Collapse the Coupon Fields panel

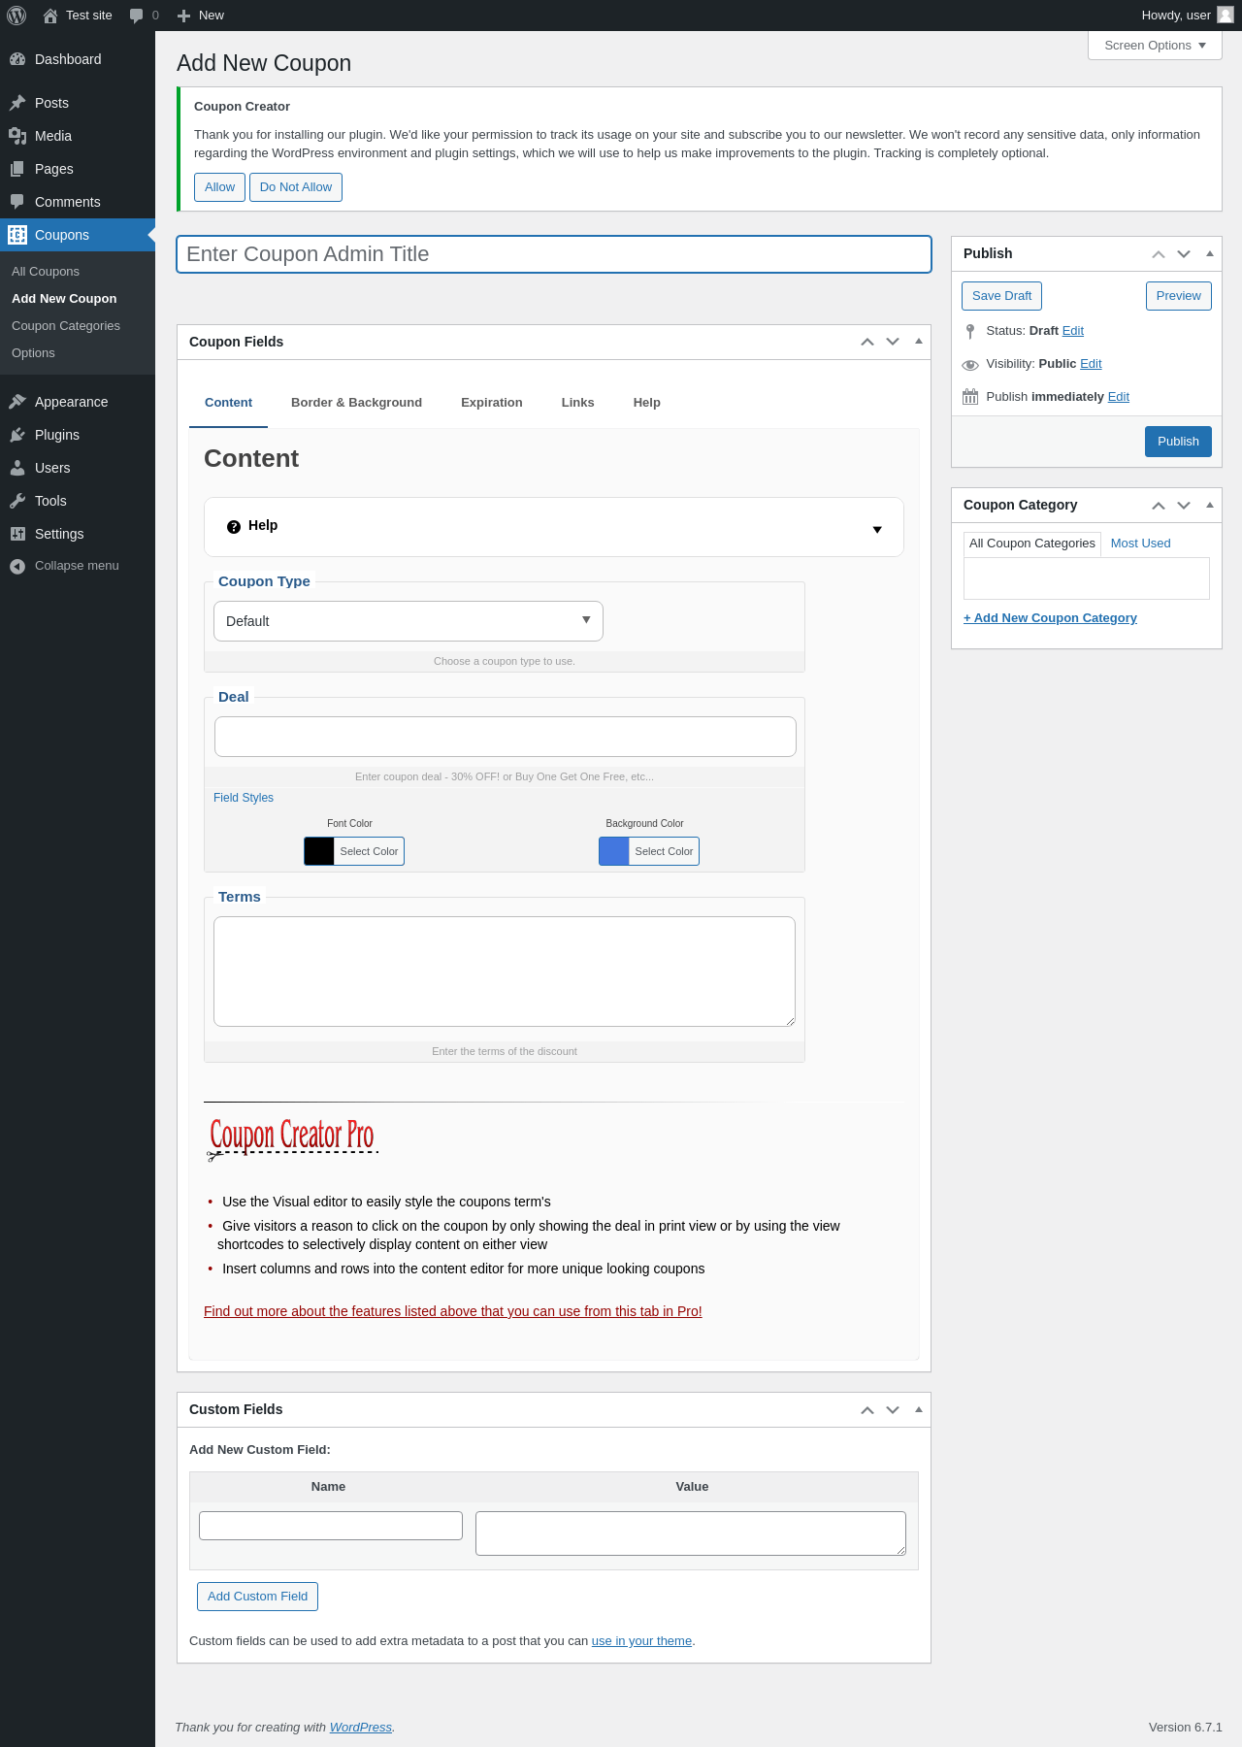pos(919,341)
